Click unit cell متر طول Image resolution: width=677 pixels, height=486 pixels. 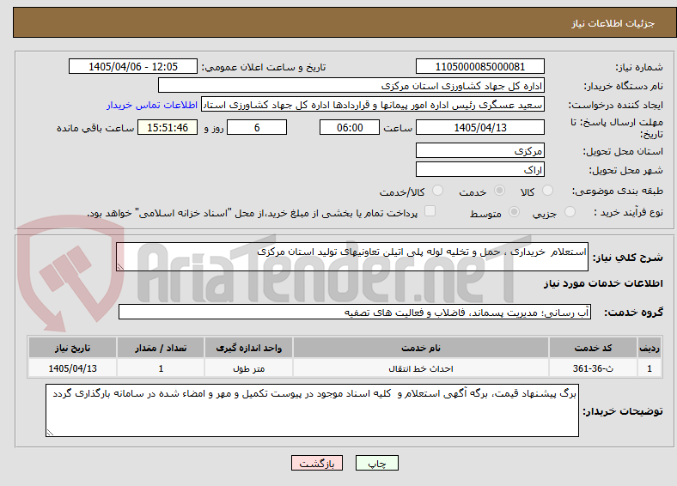[248, 368]
